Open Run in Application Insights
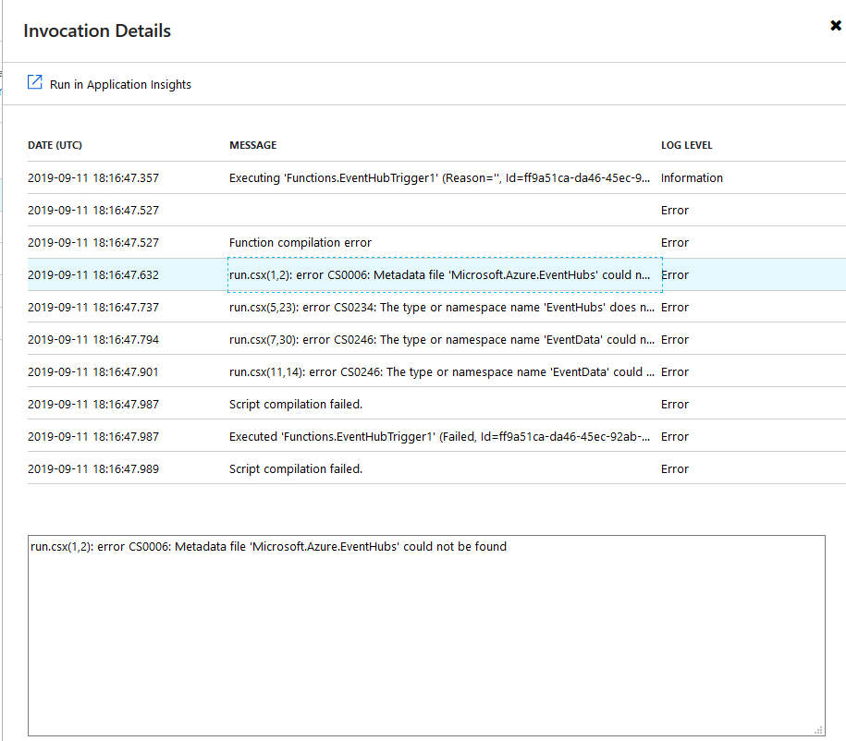Image resolution: width=846 pixels, height=741 pixels. pyautogui.click(x=121, y=84)
